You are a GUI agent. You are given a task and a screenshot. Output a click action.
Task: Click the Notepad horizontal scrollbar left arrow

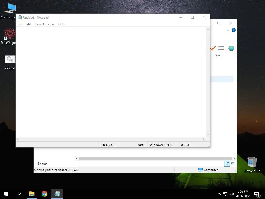[18, 139]
